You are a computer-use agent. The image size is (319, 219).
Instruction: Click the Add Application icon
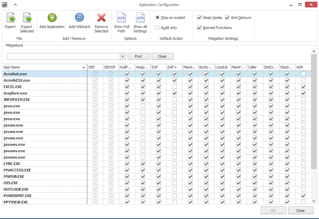(52, 18)
